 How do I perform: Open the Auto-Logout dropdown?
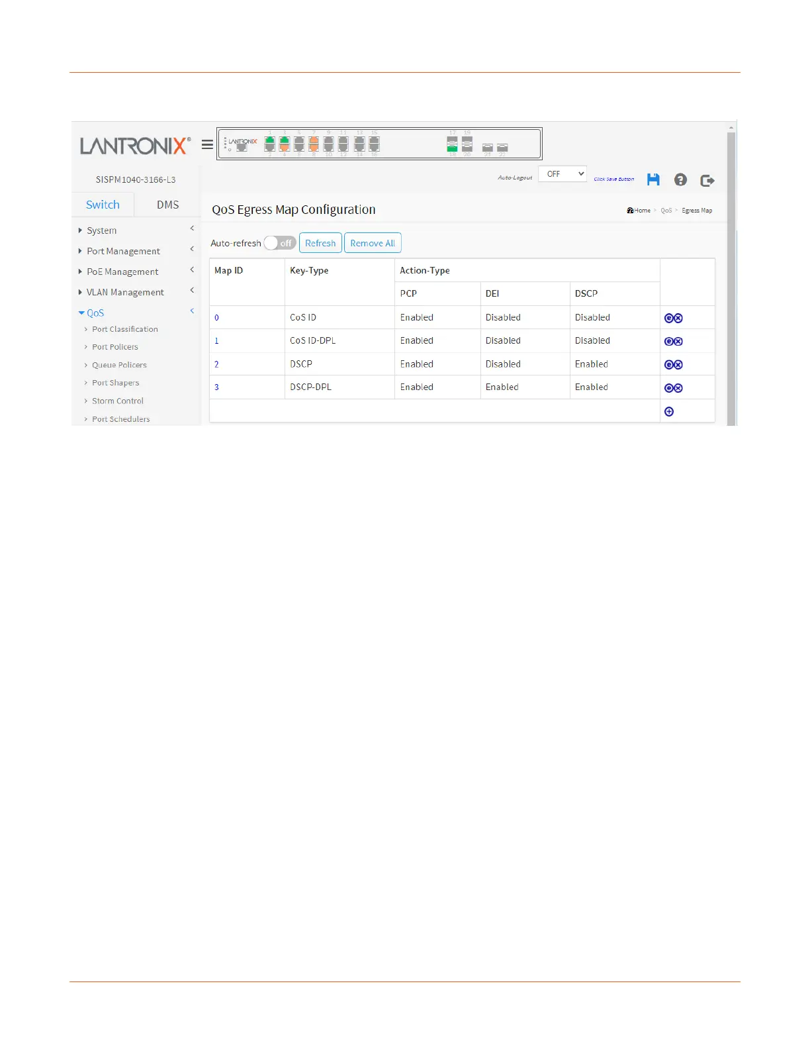click(562, 174)
